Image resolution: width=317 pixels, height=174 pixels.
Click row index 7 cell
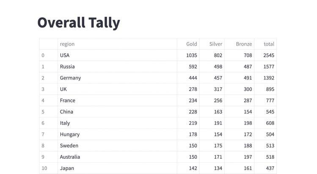point(49,134)
